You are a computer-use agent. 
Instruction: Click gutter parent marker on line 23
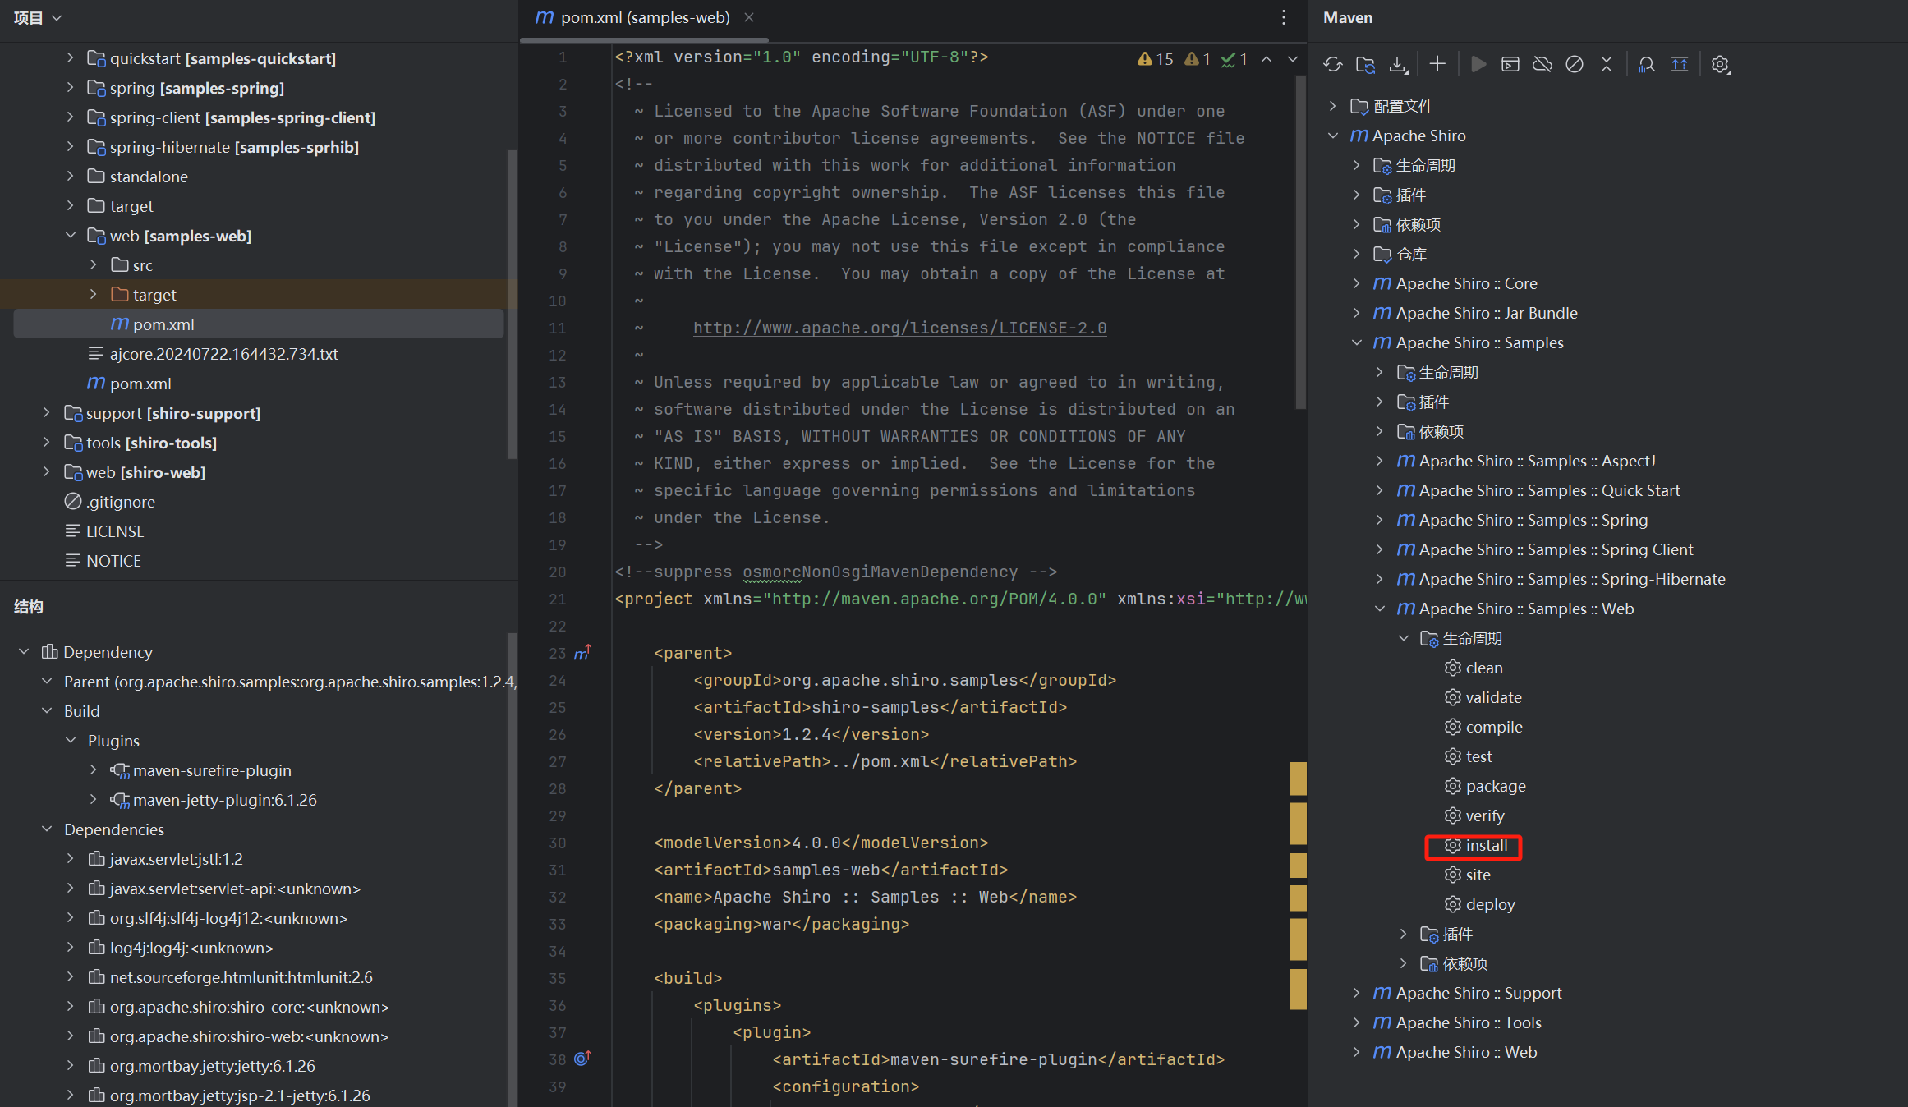tap(582, 653)
